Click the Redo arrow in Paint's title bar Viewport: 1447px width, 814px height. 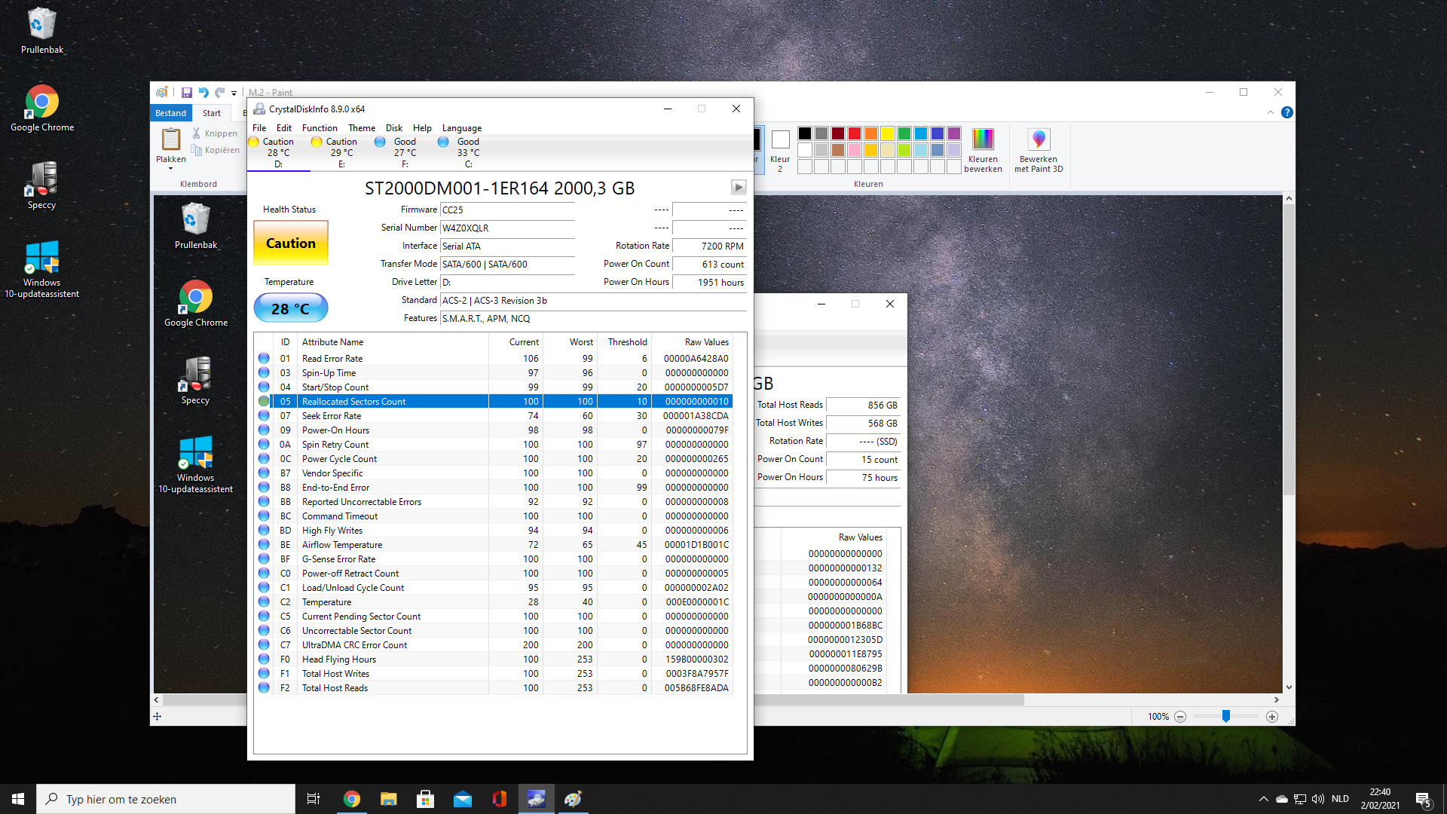(220, 93)
